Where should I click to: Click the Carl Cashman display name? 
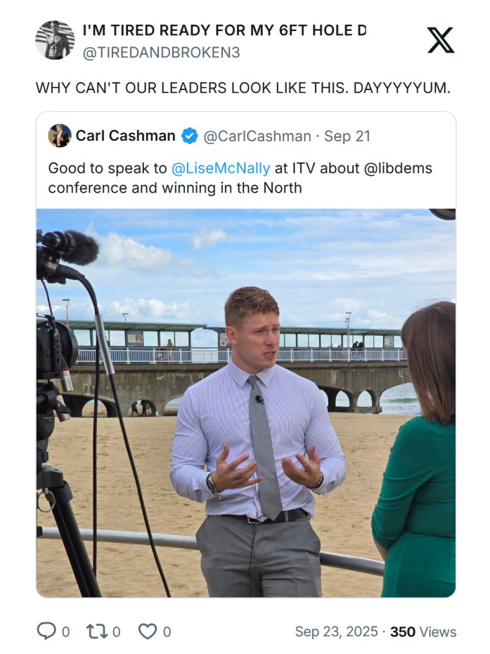(126, 136)
